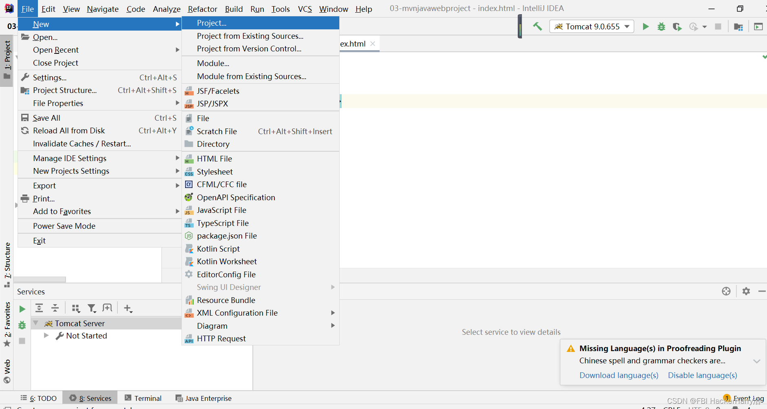This screenshot has width=767, height=409.
Task: Open Group By icon in Services
Action: click(x=76, y=308)
